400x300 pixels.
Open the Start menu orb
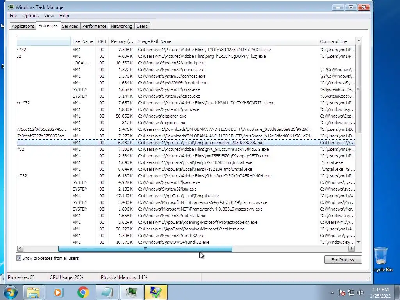click(x=10, y=292)
